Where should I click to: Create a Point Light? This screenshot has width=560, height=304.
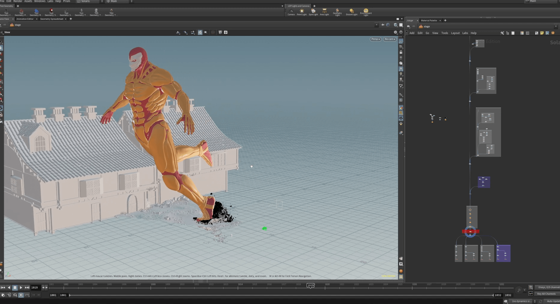tap(302, 12)
